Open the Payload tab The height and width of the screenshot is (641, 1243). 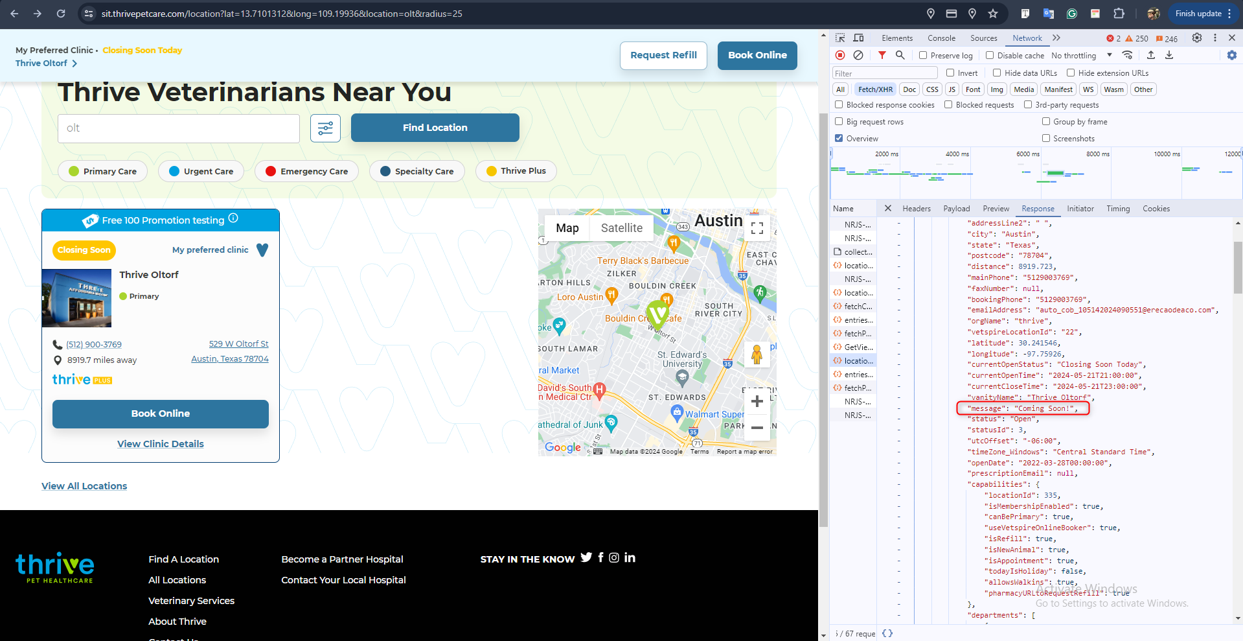tap(956, 209)
